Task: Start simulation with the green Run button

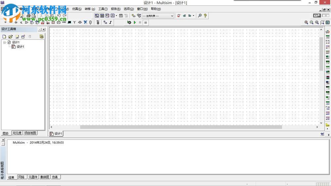Action: point(135,23)
